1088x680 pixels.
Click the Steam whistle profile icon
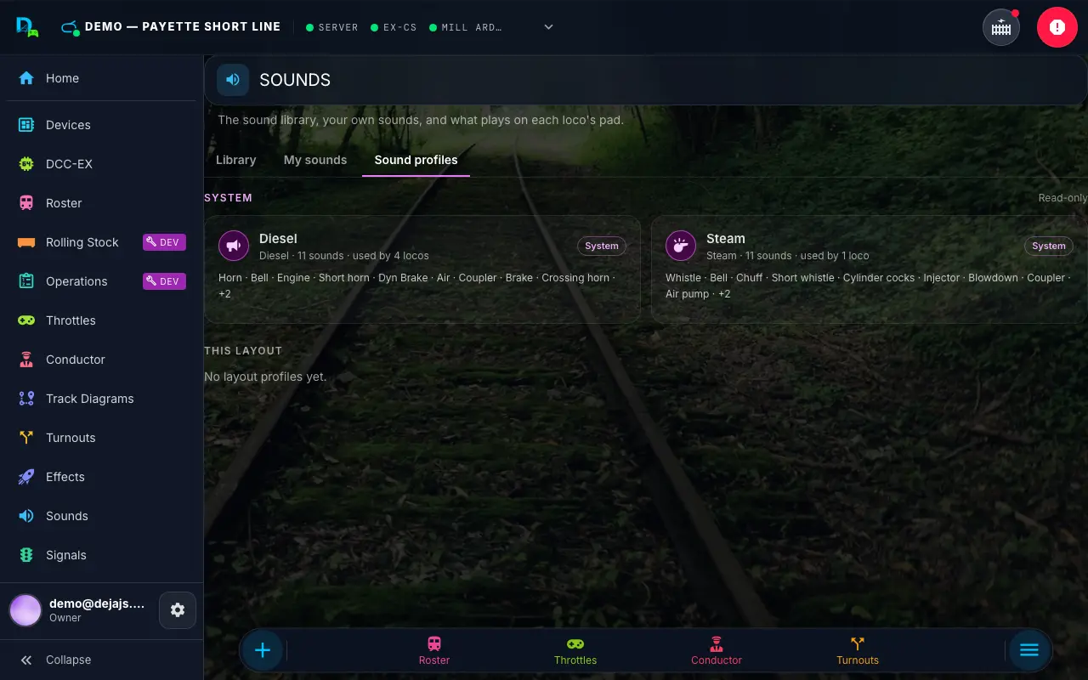pos(681,246)
